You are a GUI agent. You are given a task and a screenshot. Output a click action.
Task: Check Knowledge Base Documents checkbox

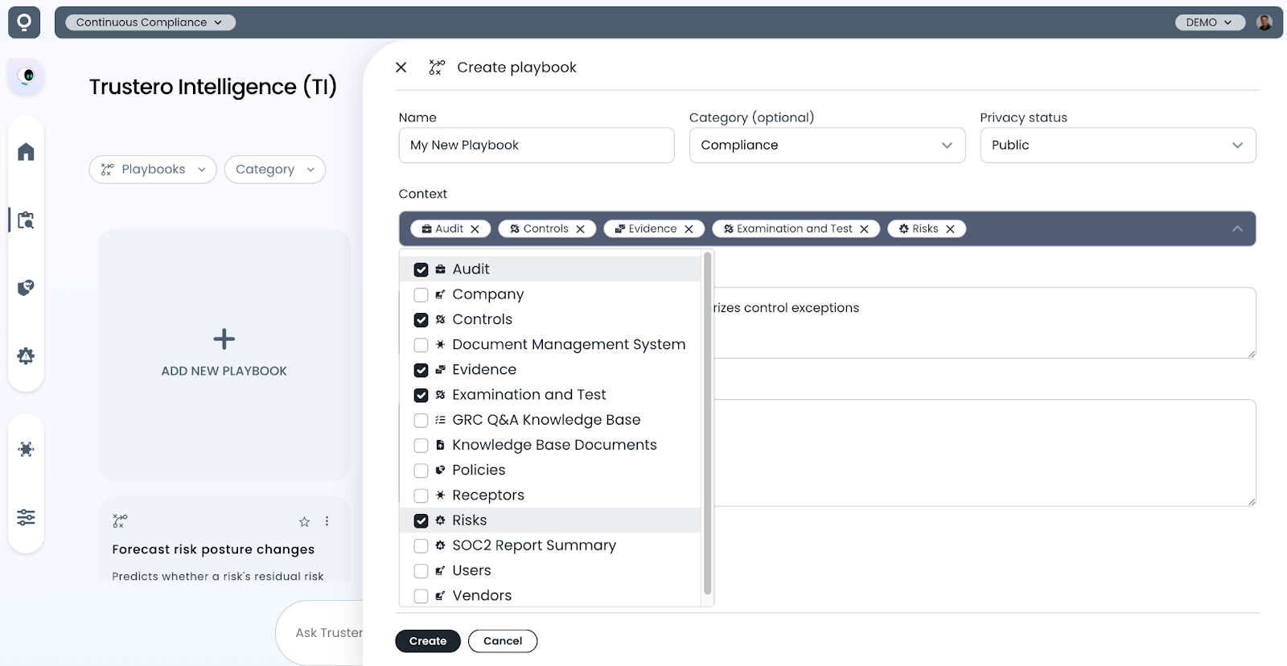(421, 445)
